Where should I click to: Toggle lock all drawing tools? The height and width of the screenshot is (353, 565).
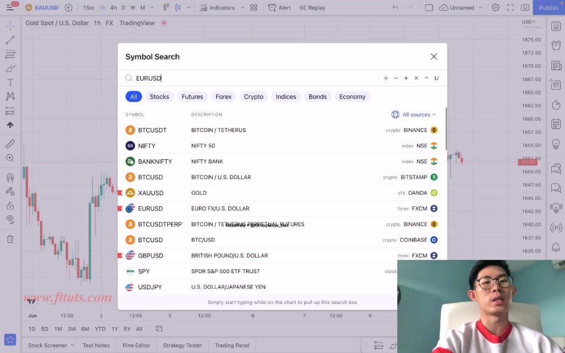[x=10, y=206]
